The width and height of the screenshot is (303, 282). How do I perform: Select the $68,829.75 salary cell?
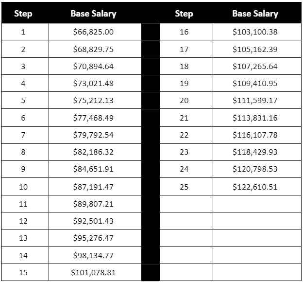[x=93, y=49]
